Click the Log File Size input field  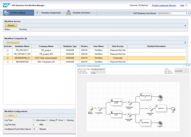(35, 125)
